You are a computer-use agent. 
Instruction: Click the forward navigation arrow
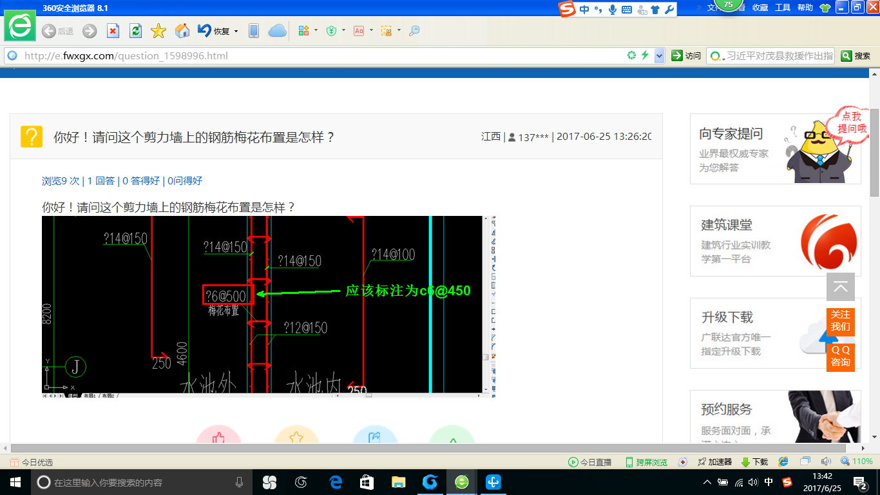(x=90, y=31)
